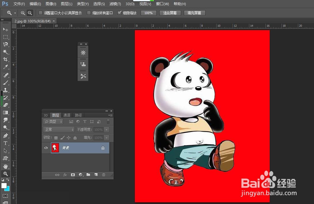The width and height of the screenshot is (314, 204).
Task: Toggle adjustment layer filter
Action: 78,121
